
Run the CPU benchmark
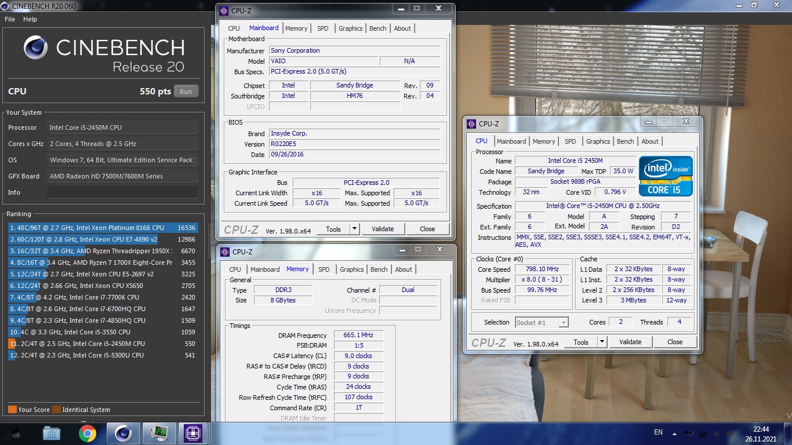click(x=186, y=92)
